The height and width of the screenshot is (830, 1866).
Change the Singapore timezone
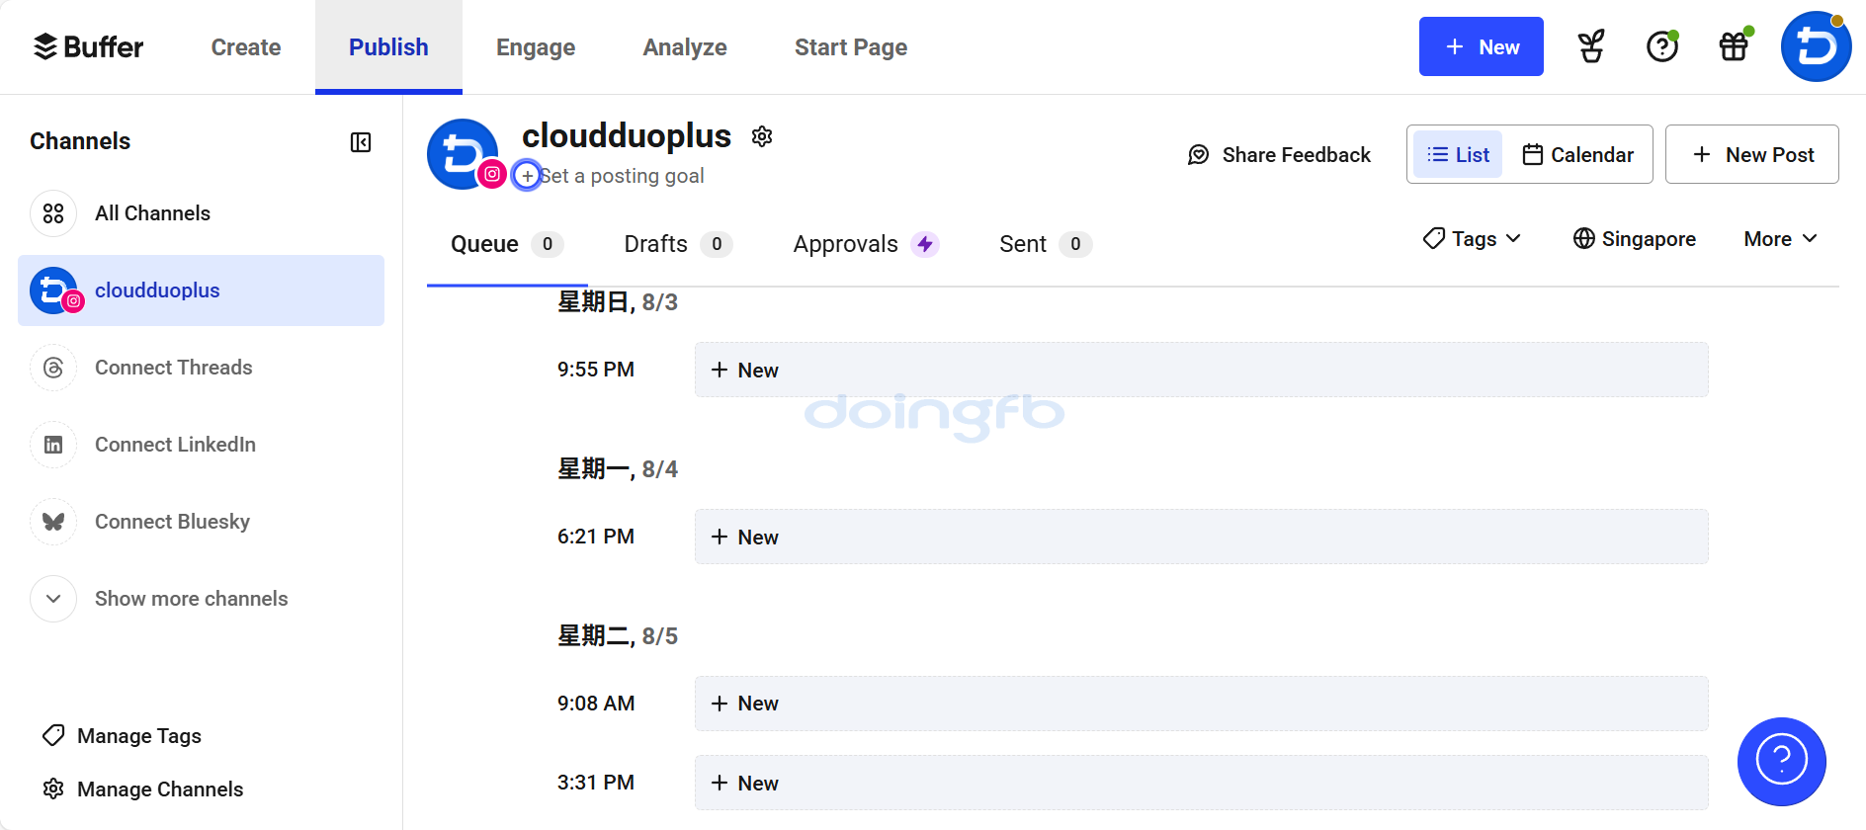point(1634,239)
